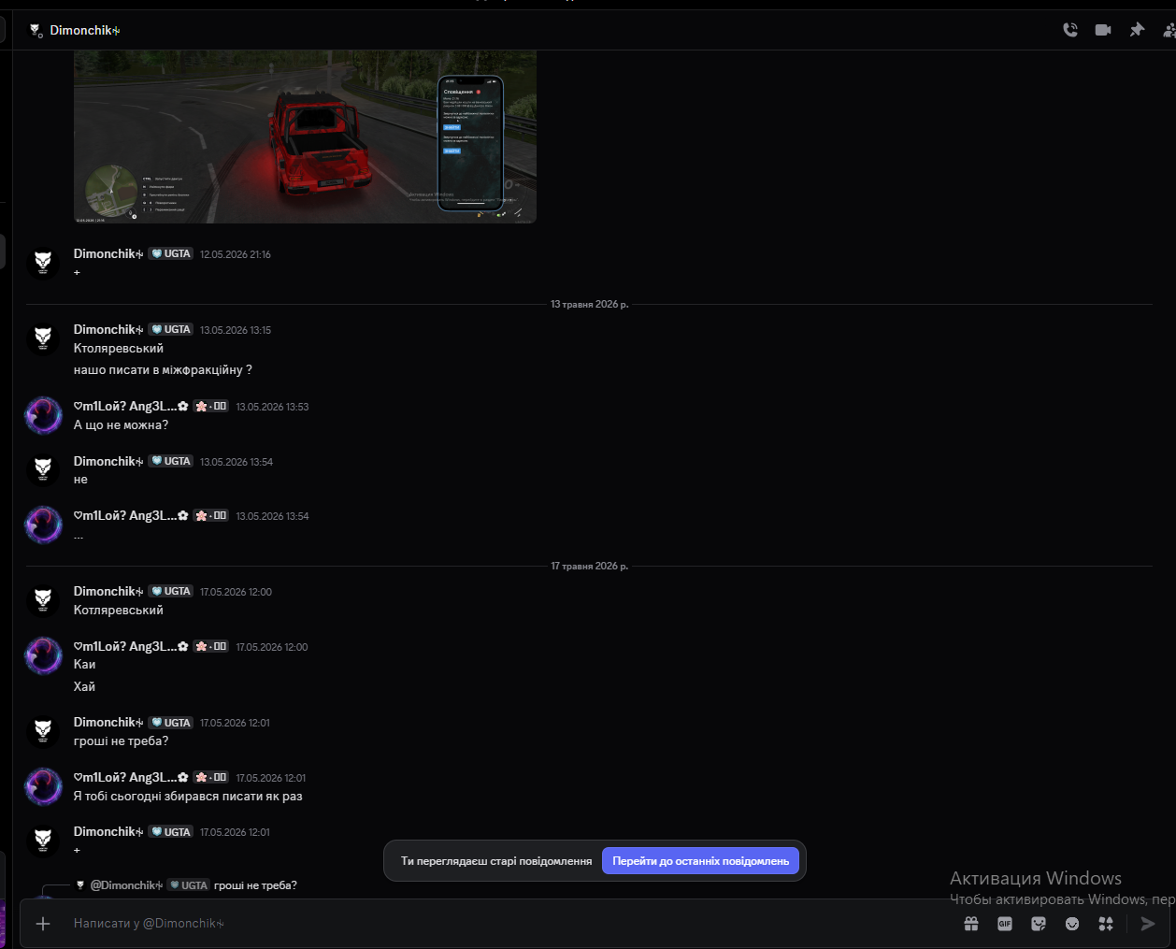
Task: Click the message 'Котляревський'
Action: coord(119,611)
